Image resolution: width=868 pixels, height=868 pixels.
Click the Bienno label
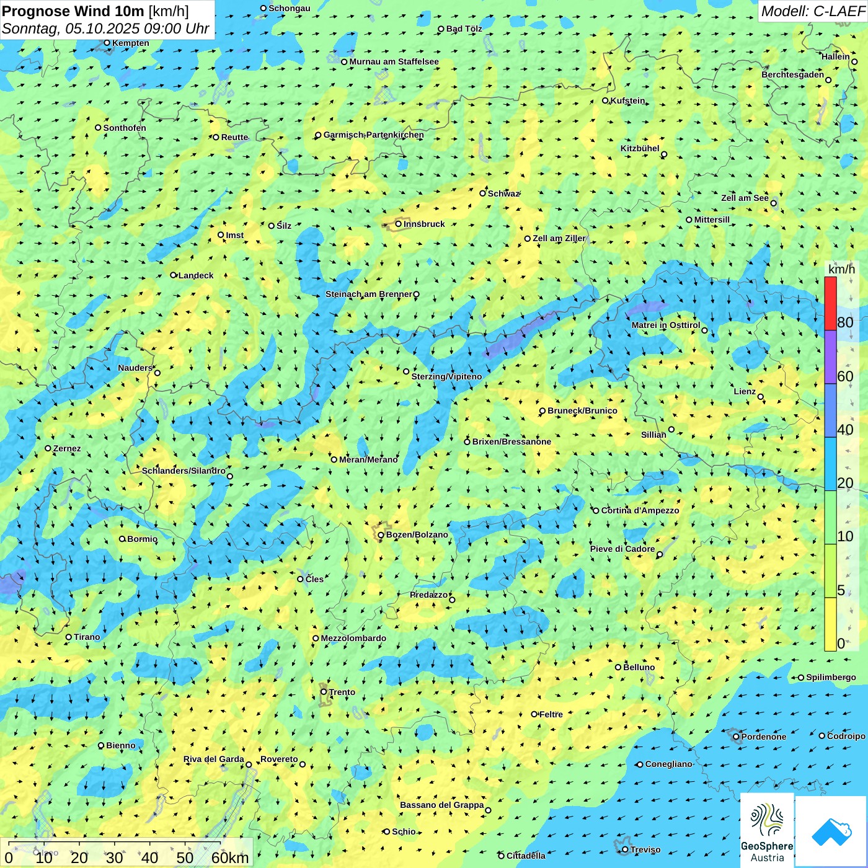120,745
